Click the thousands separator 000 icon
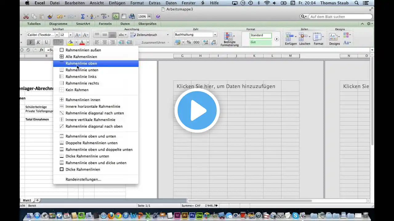394x221 pixels. click(x=196, y=42)
